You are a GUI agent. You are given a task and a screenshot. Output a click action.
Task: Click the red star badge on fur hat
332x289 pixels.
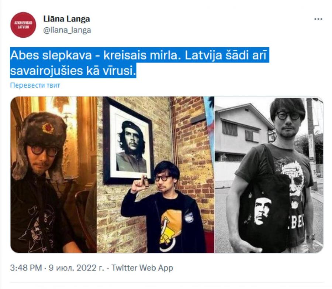(48, 128)
